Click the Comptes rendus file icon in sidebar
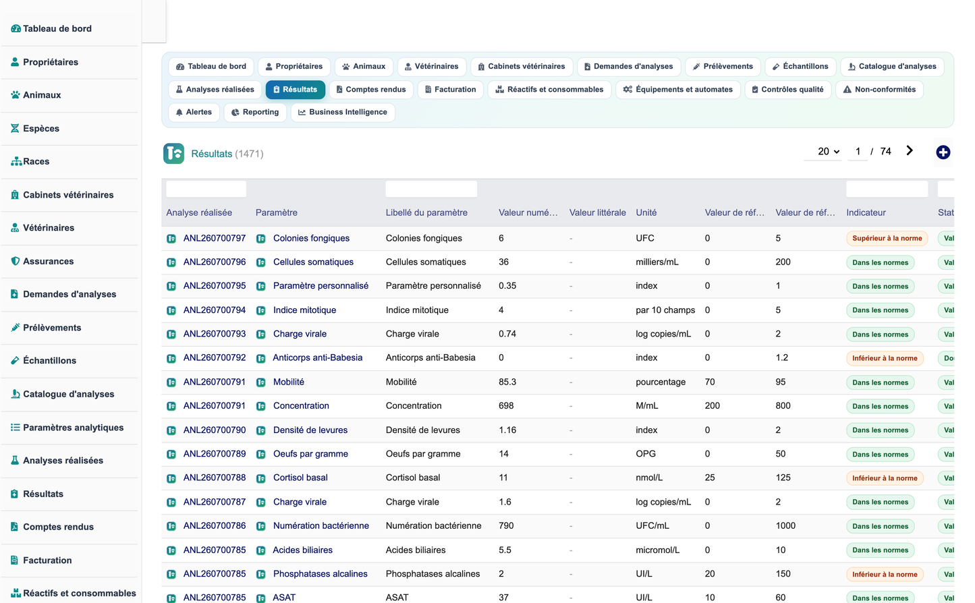Image resolution: width=975 pixels, height=603 pixels. 15,527
